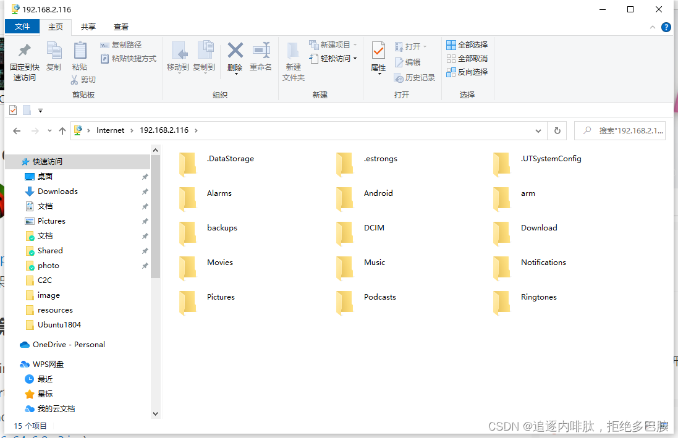Click the Delete (删除) X icon

pos(235,51)
